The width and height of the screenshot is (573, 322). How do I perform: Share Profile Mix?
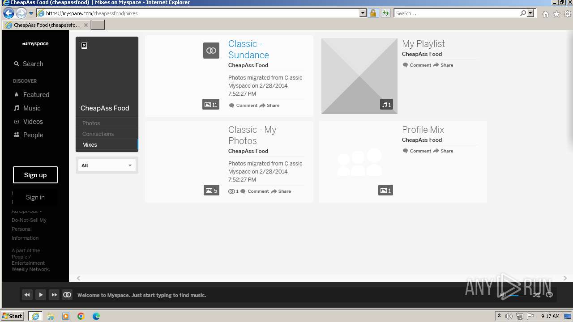(443, 151)
